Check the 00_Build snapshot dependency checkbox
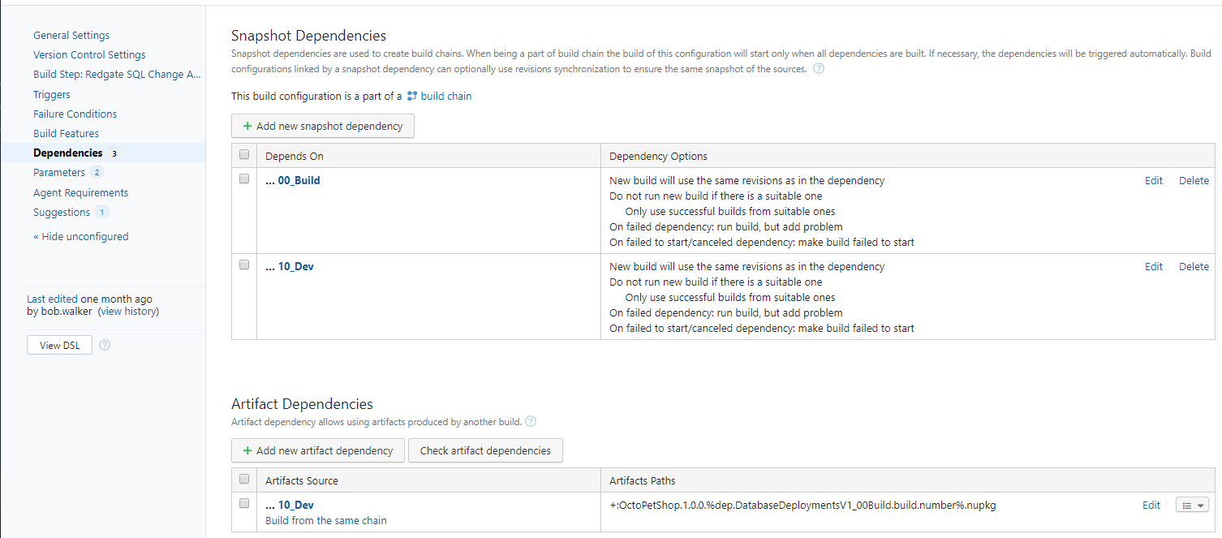The height and width of the screenshot is (538, 1222). click(x=244, y=179)
